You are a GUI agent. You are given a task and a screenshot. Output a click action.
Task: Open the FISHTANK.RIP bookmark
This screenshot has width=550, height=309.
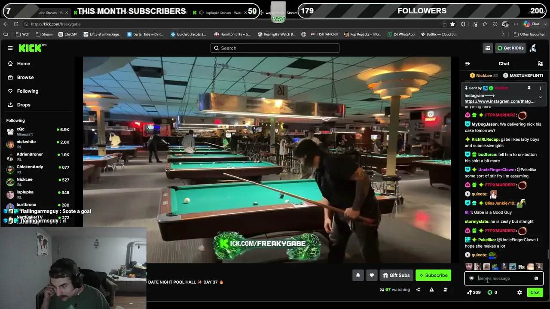click(324, 34)
